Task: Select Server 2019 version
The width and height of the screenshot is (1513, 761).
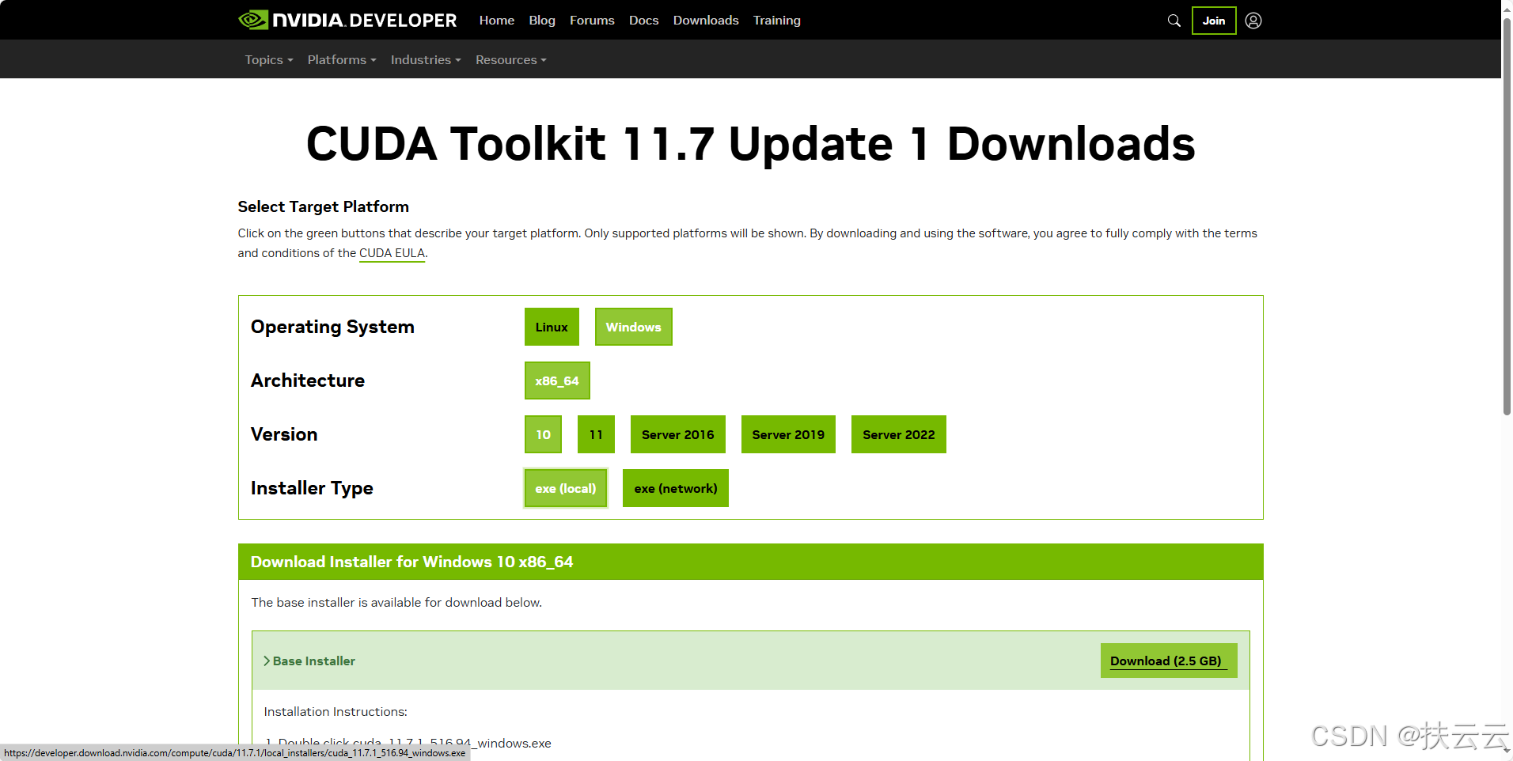Action: [788, 434]
